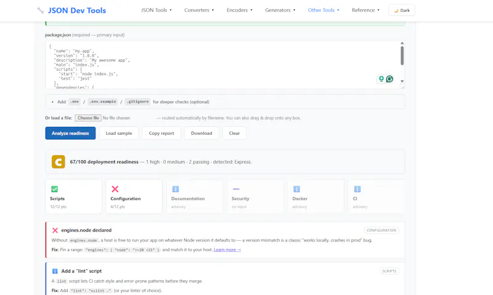
Task: Click Analyze readiness button
Action: point(70,133)
